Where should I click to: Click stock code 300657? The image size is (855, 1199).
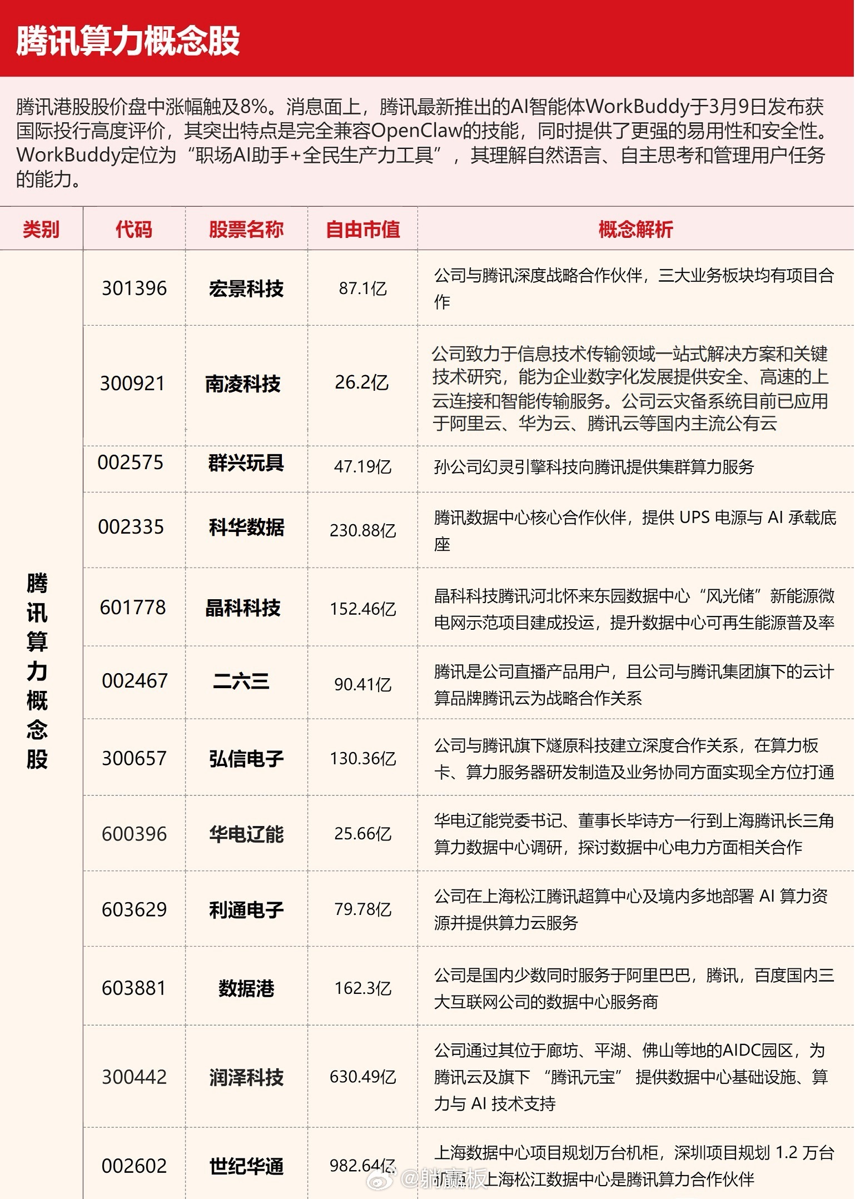[x=134, y=758]
